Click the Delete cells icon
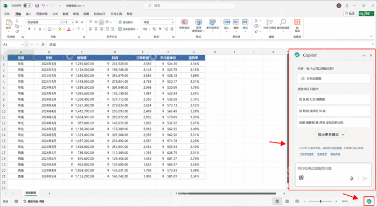The image size is (377, 207). click(x=236, y=22)
